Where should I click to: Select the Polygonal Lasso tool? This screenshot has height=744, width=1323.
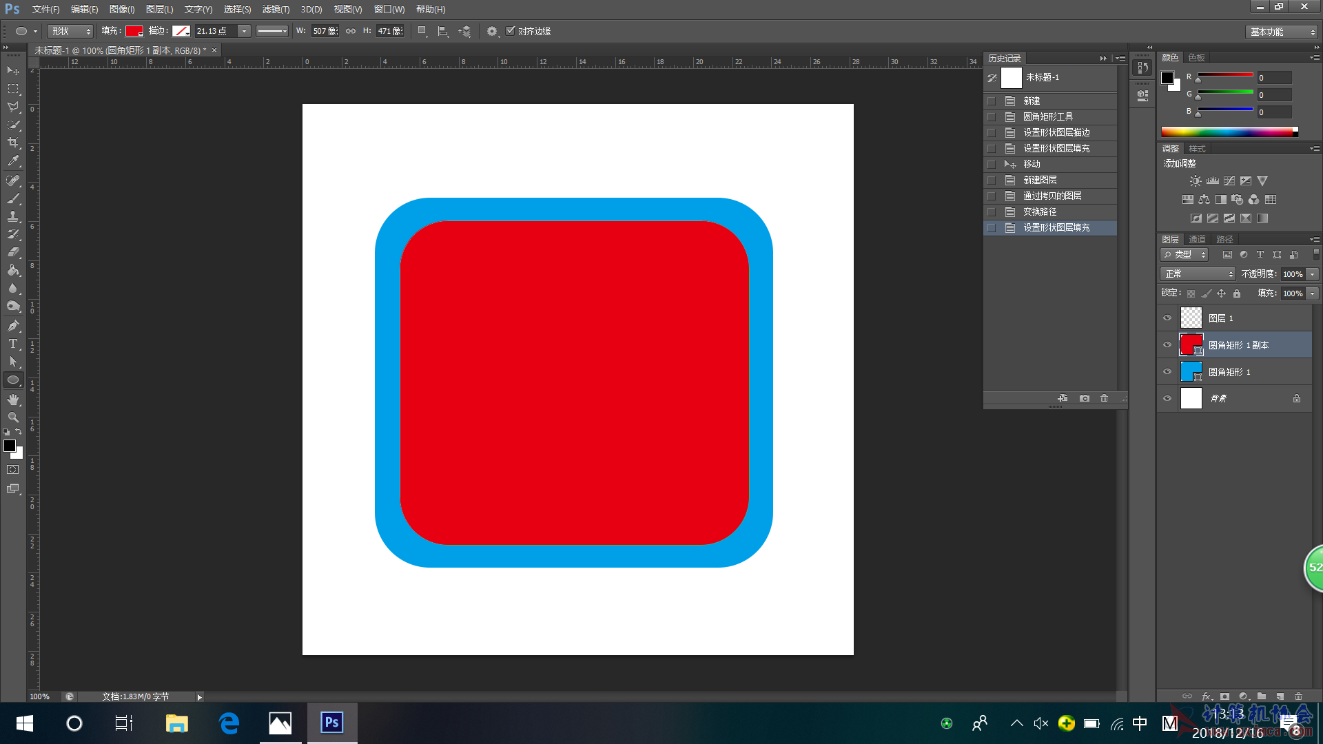tap(13, 107)
